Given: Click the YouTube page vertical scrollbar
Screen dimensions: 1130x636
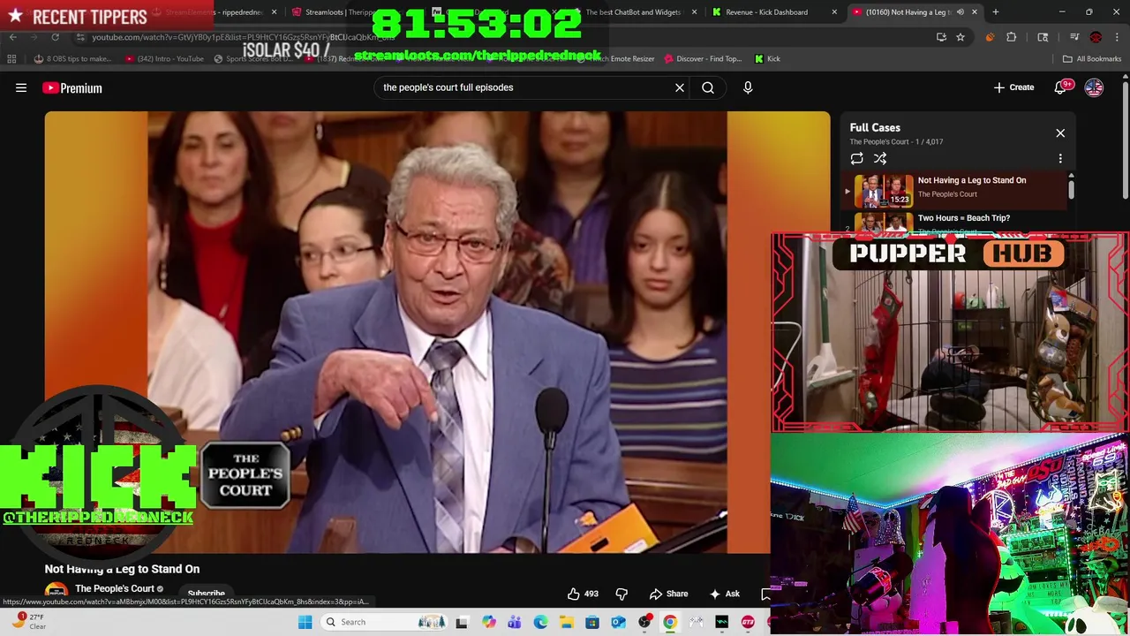Looking at the screenshot, I should point(1125,141).
